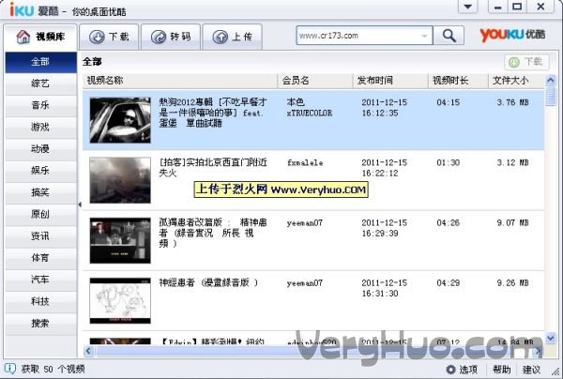The width and height of the screenshot is (563, 379).
Task: Switch to the 上传 upload tab
Action: (232, 37)
